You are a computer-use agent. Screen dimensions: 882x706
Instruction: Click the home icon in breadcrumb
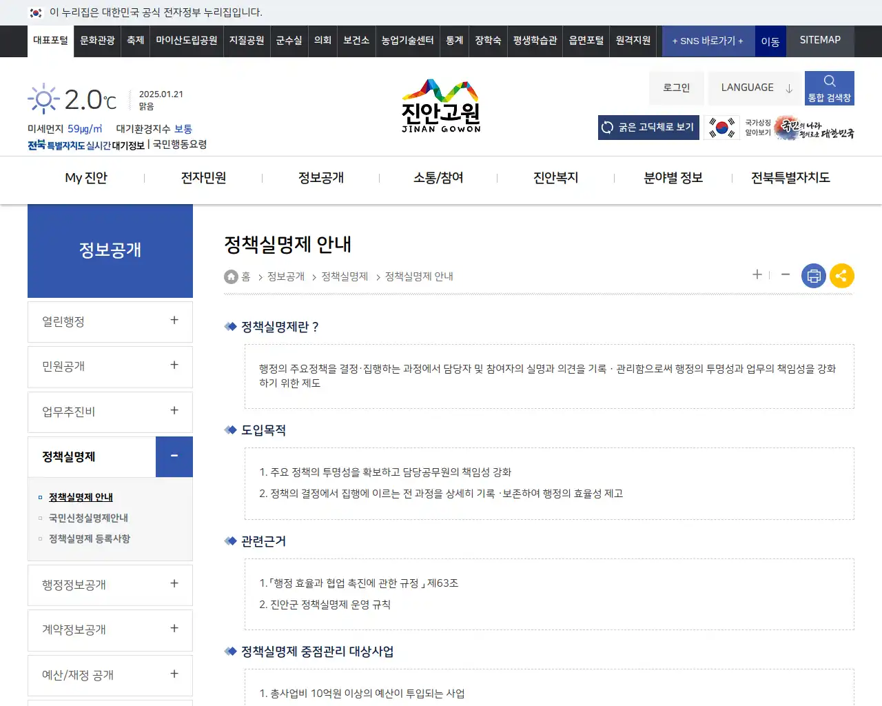(x=231, y=276)
